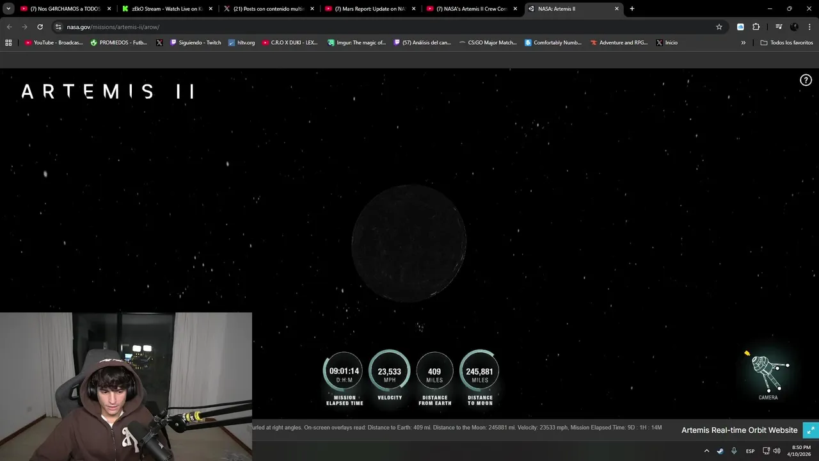The height and width of the screenshot is (461, 819).
Task: Switch to the Posts con contenido multimedia tab
Action: click(x=268, y=9)
